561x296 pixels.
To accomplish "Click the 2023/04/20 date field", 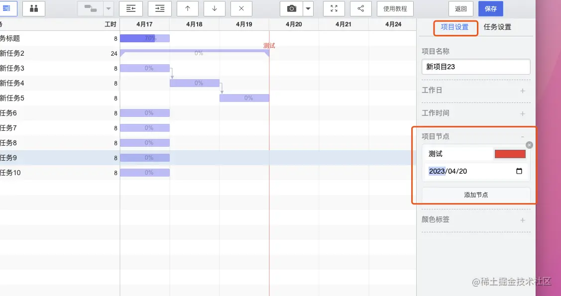I will (x=476, y=171).
